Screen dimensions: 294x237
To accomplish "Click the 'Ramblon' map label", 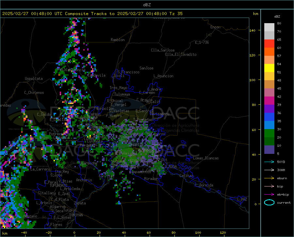I will (x=118, y=40).
